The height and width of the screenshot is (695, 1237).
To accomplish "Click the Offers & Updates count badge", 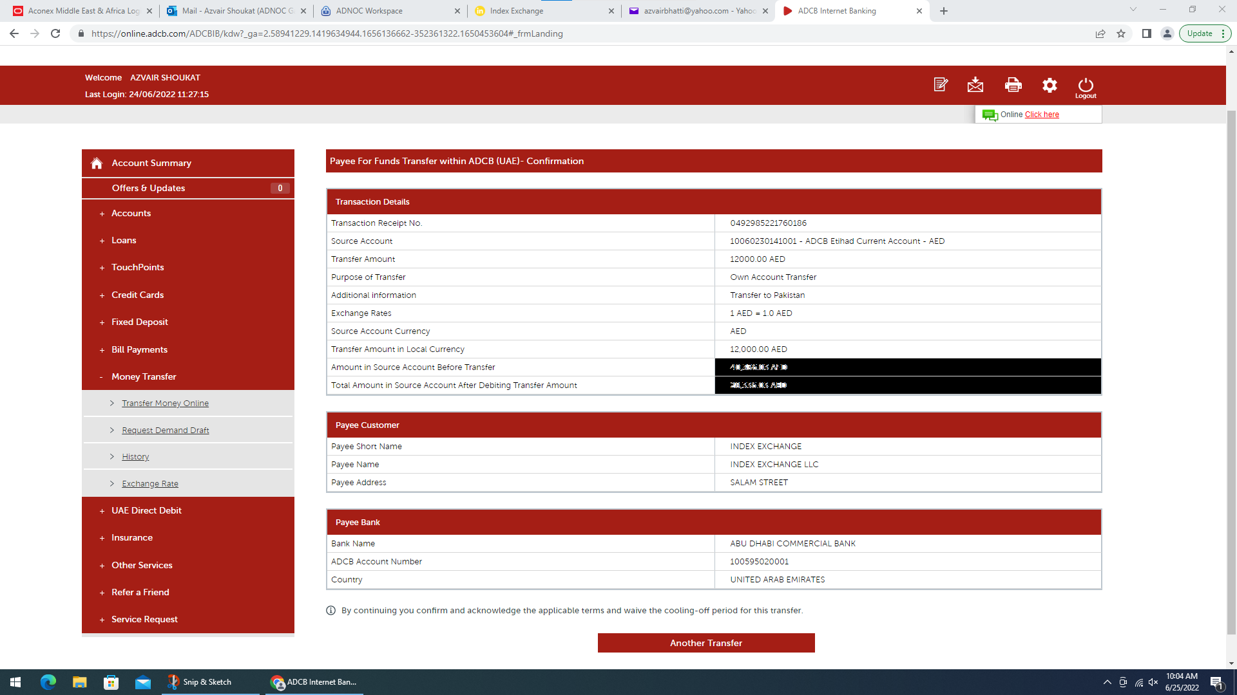I will (x=280, y=189).
